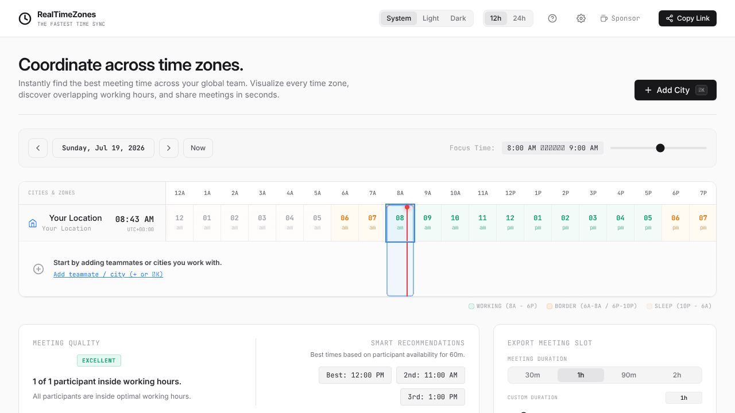Click the Sleep legend swatch
Viewport: 735px width, 413px height.
(x=649, y=306)
